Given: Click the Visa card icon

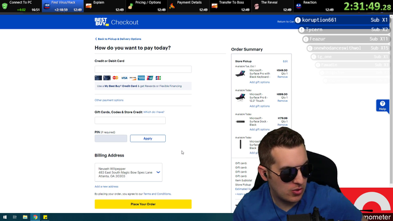Looking at the screenshot, I should pyautogui.click(x=124, y=78).
